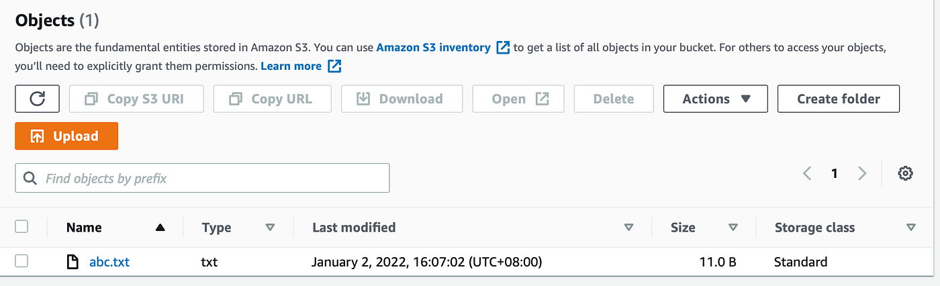Click the refresh objects icon button
Viewport: 940px width, 286px height.
38,99
